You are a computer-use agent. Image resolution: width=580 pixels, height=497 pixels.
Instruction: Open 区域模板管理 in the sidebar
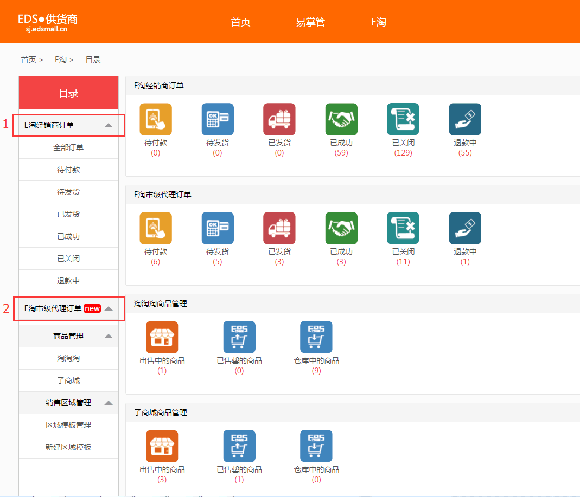tap(68, 425)
